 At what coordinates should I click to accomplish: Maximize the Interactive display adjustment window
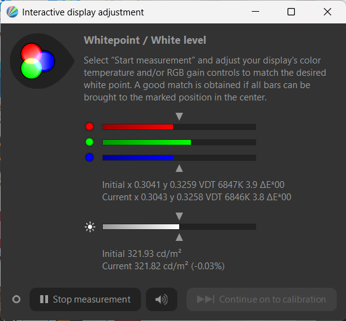[x=291, y=12]
